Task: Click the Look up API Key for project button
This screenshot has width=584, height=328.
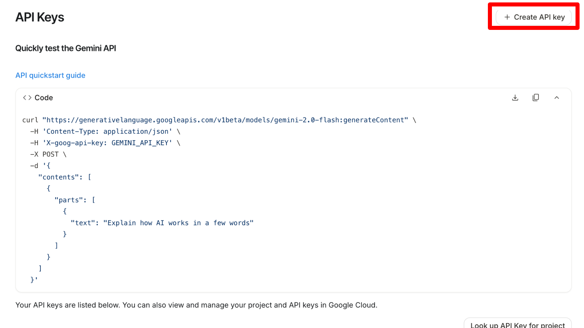Action: 517,323
